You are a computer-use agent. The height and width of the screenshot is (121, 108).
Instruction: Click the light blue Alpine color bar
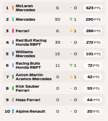pos(13,111)
